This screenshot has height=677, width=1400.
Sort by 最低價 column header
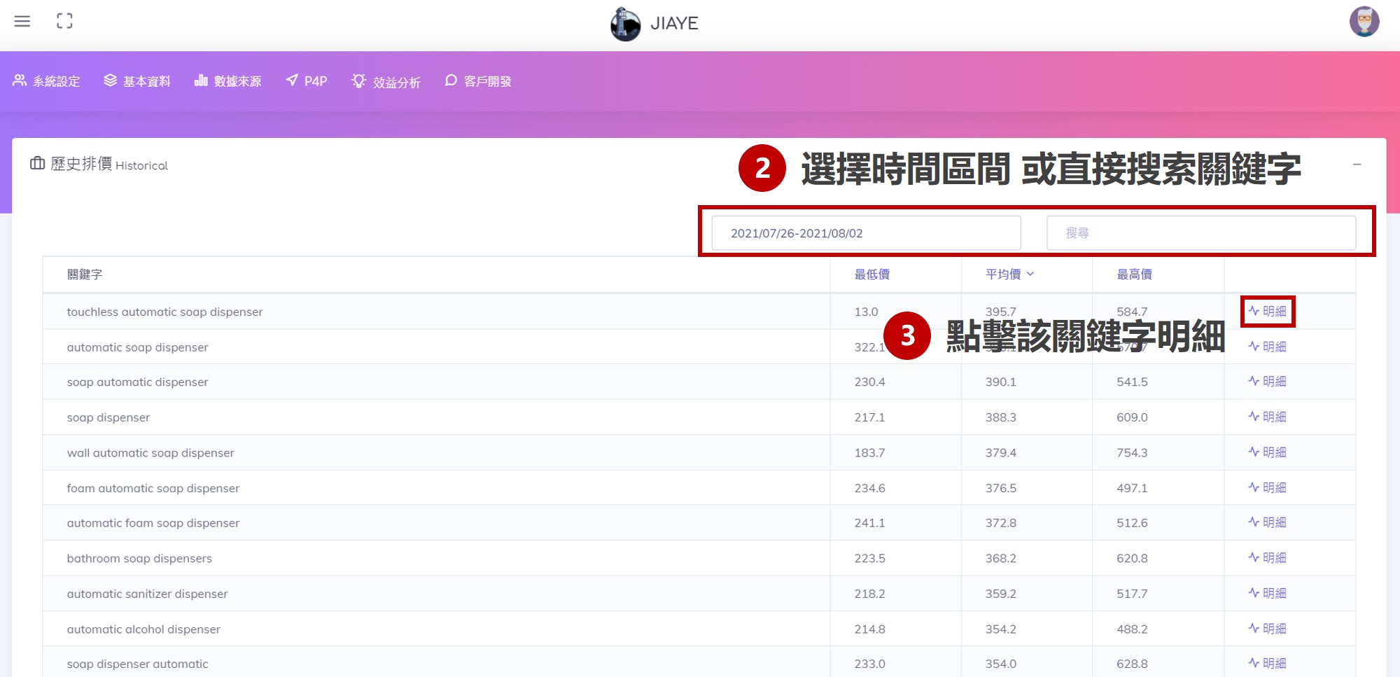(x=871, y=274)
